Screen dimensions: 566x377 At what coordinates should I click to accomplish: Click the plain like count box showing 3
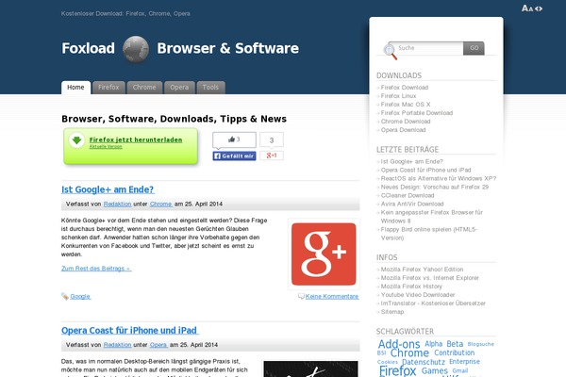tap(272, 140)
